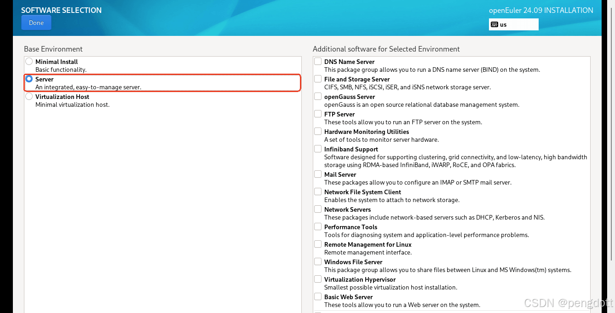Click the Done button
This screenshot has width=615, height=313.
tap(36, 23)
